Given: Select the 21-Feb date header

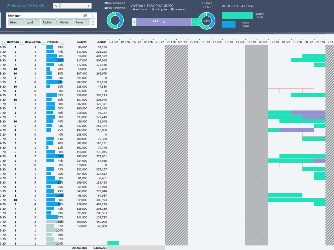Looking at the screenshot, I should pyautogui.click(x=320, y=42).
